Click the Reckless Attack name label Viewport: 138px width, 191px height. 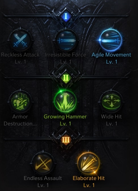click(20, 55)
